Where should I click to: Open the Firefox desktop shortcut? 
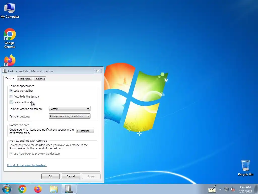10,60
